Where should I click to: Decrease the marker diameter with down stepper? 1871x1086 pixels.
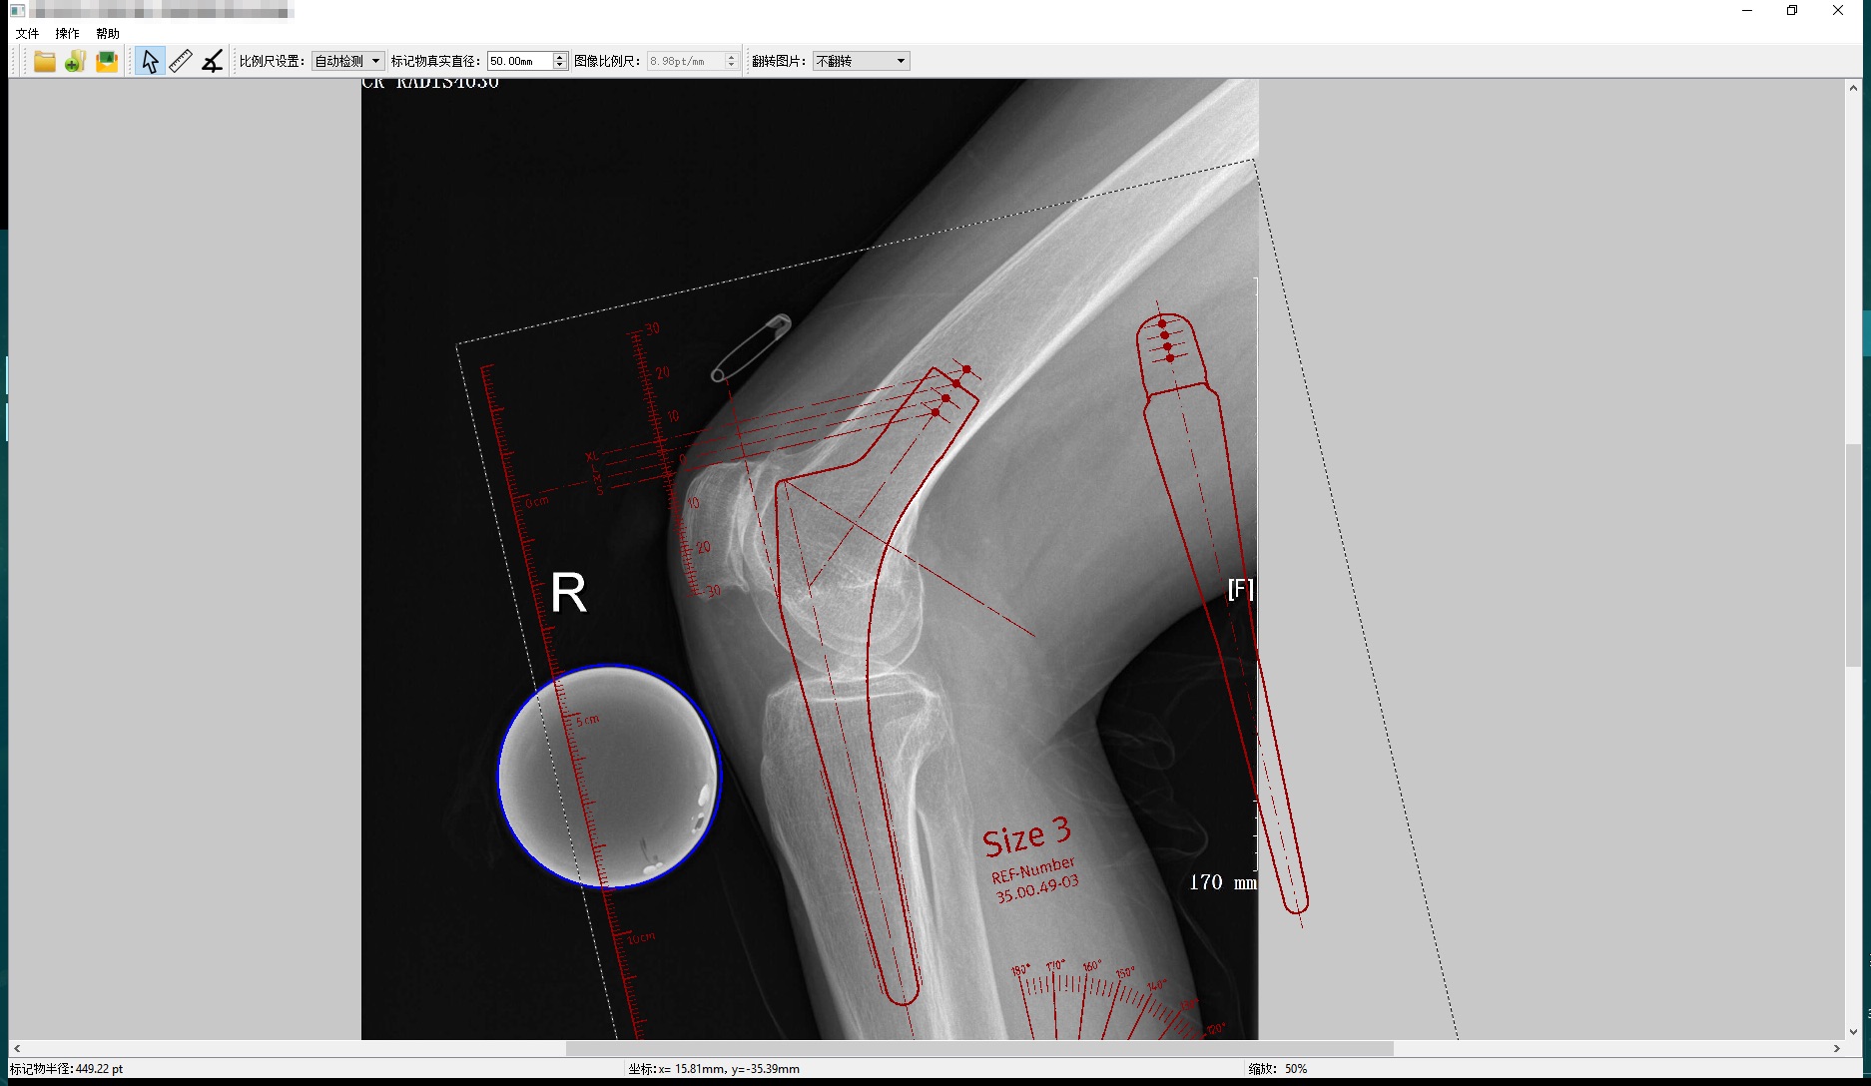tap(560, 65)
